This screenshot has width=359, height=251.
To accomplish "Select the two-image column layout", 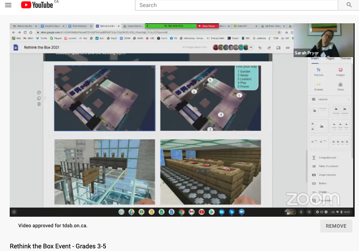I will pyautogui.click(x=340, y=111).
